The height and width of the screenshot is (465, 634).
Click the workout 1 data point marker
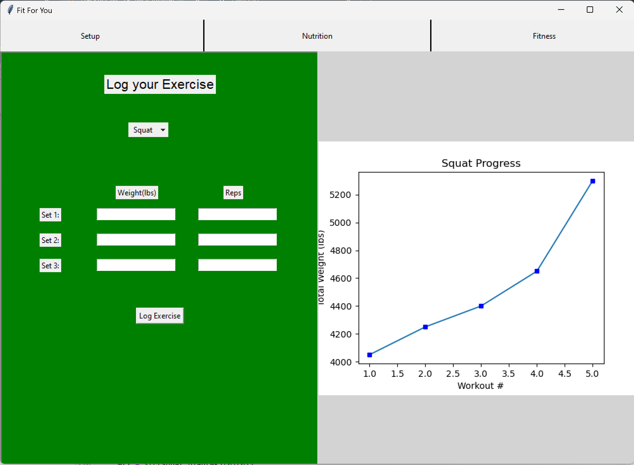(x=370, y=355)
